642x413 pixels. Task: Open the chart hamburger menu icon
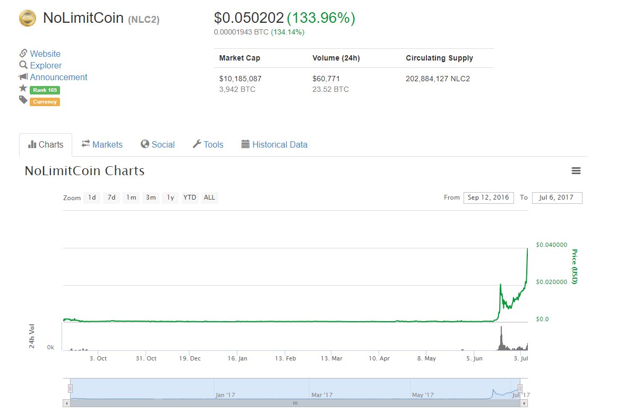576,171
